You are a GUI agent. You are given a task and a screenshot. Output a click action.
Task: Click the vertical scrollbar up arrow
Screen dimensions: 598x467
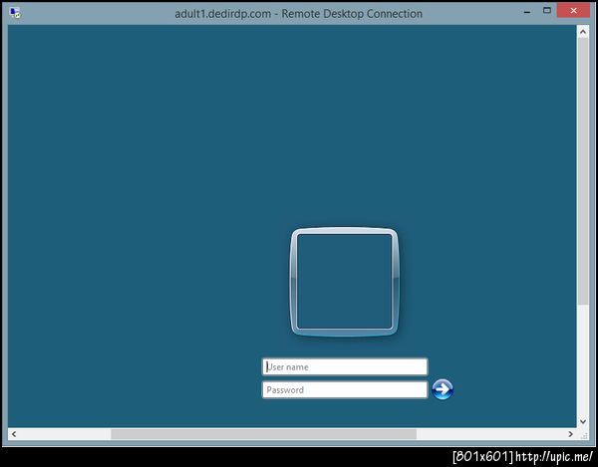[582, 33]
